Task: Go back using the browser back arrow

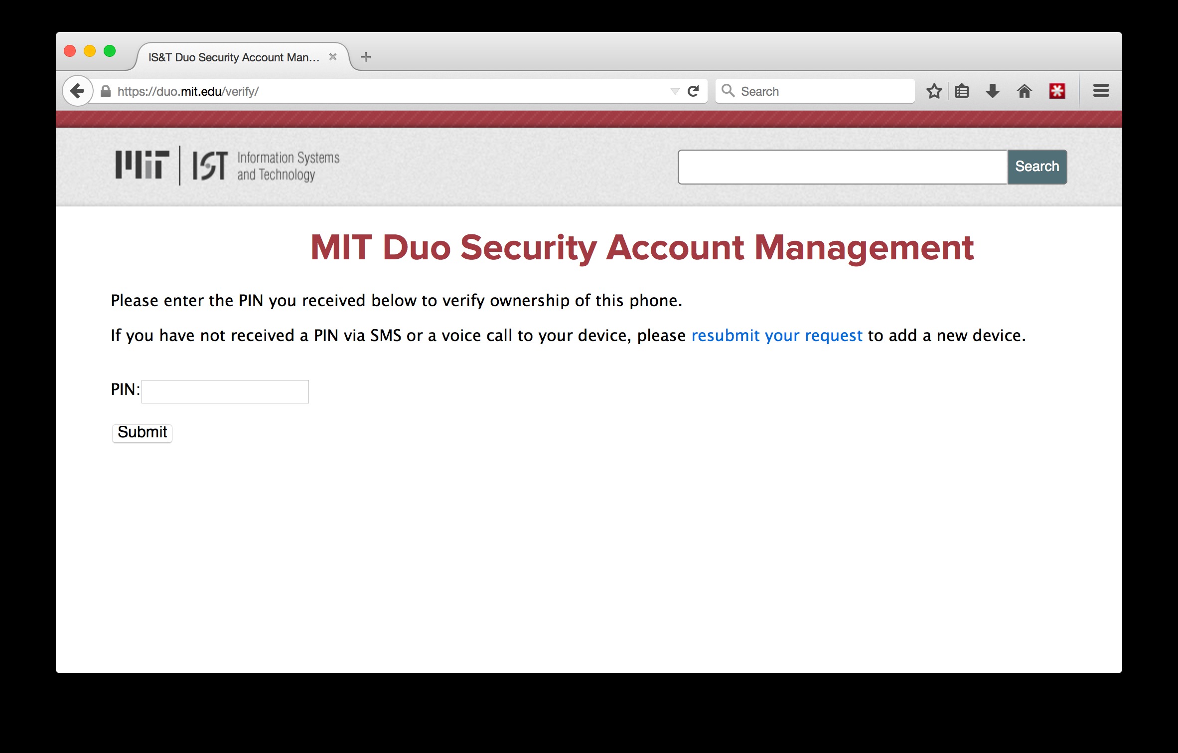Action: (x=77, y=91)
